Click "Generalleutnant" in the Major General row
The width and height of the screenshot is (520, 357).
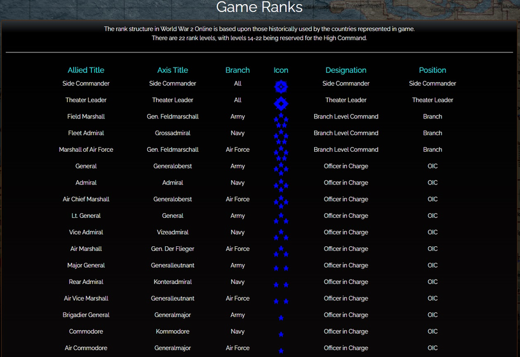pyautogui.click(x=173, y=266)
